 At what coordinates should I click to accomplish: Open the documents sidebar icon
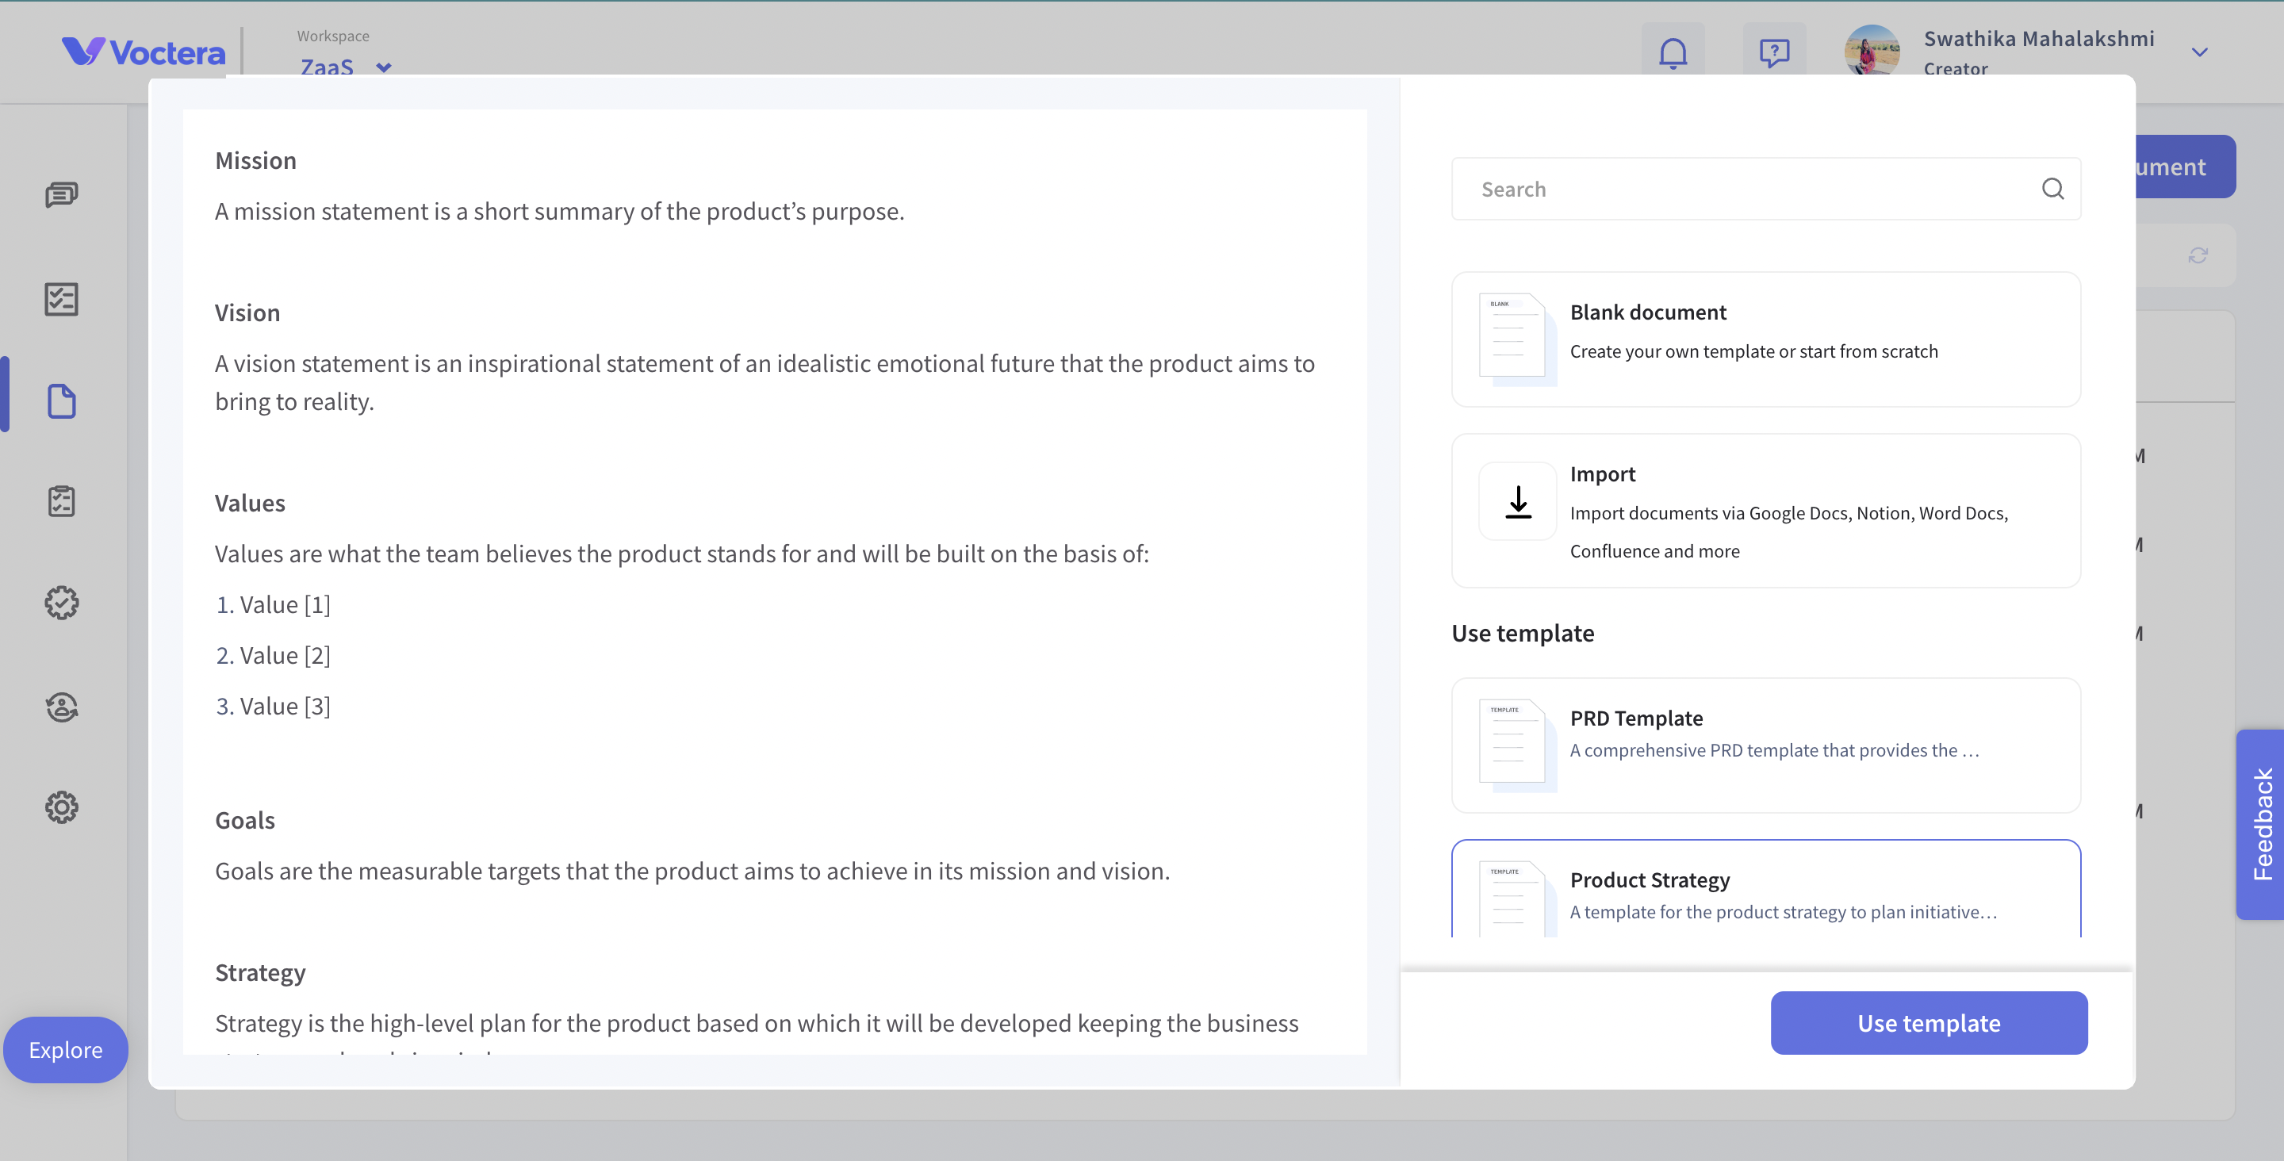61,401
